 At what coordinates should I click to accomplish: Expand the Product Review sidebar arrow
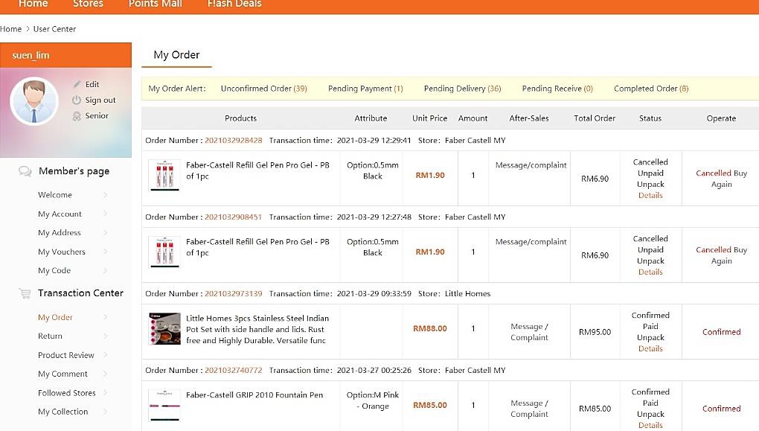click(x=105, y=355)
